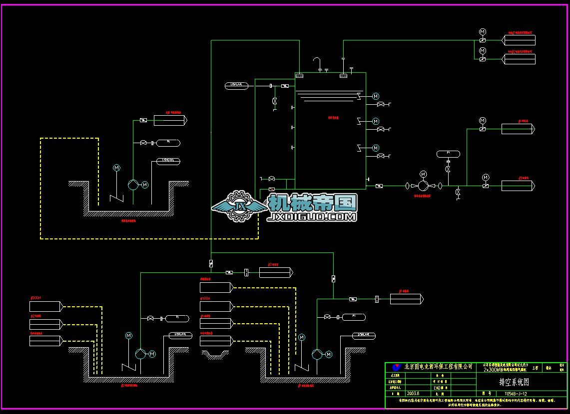Select the red #100H label
The width and height of the screenshot is (570, 414).
coord(205,298)
